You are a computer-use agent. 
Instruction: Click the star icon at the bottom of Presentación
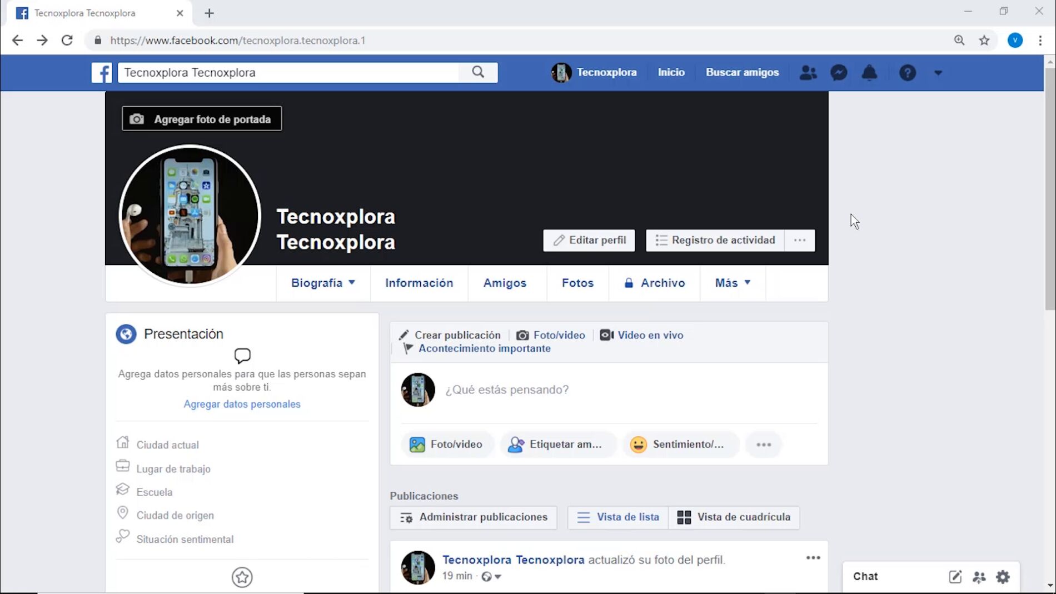[242, 577]
